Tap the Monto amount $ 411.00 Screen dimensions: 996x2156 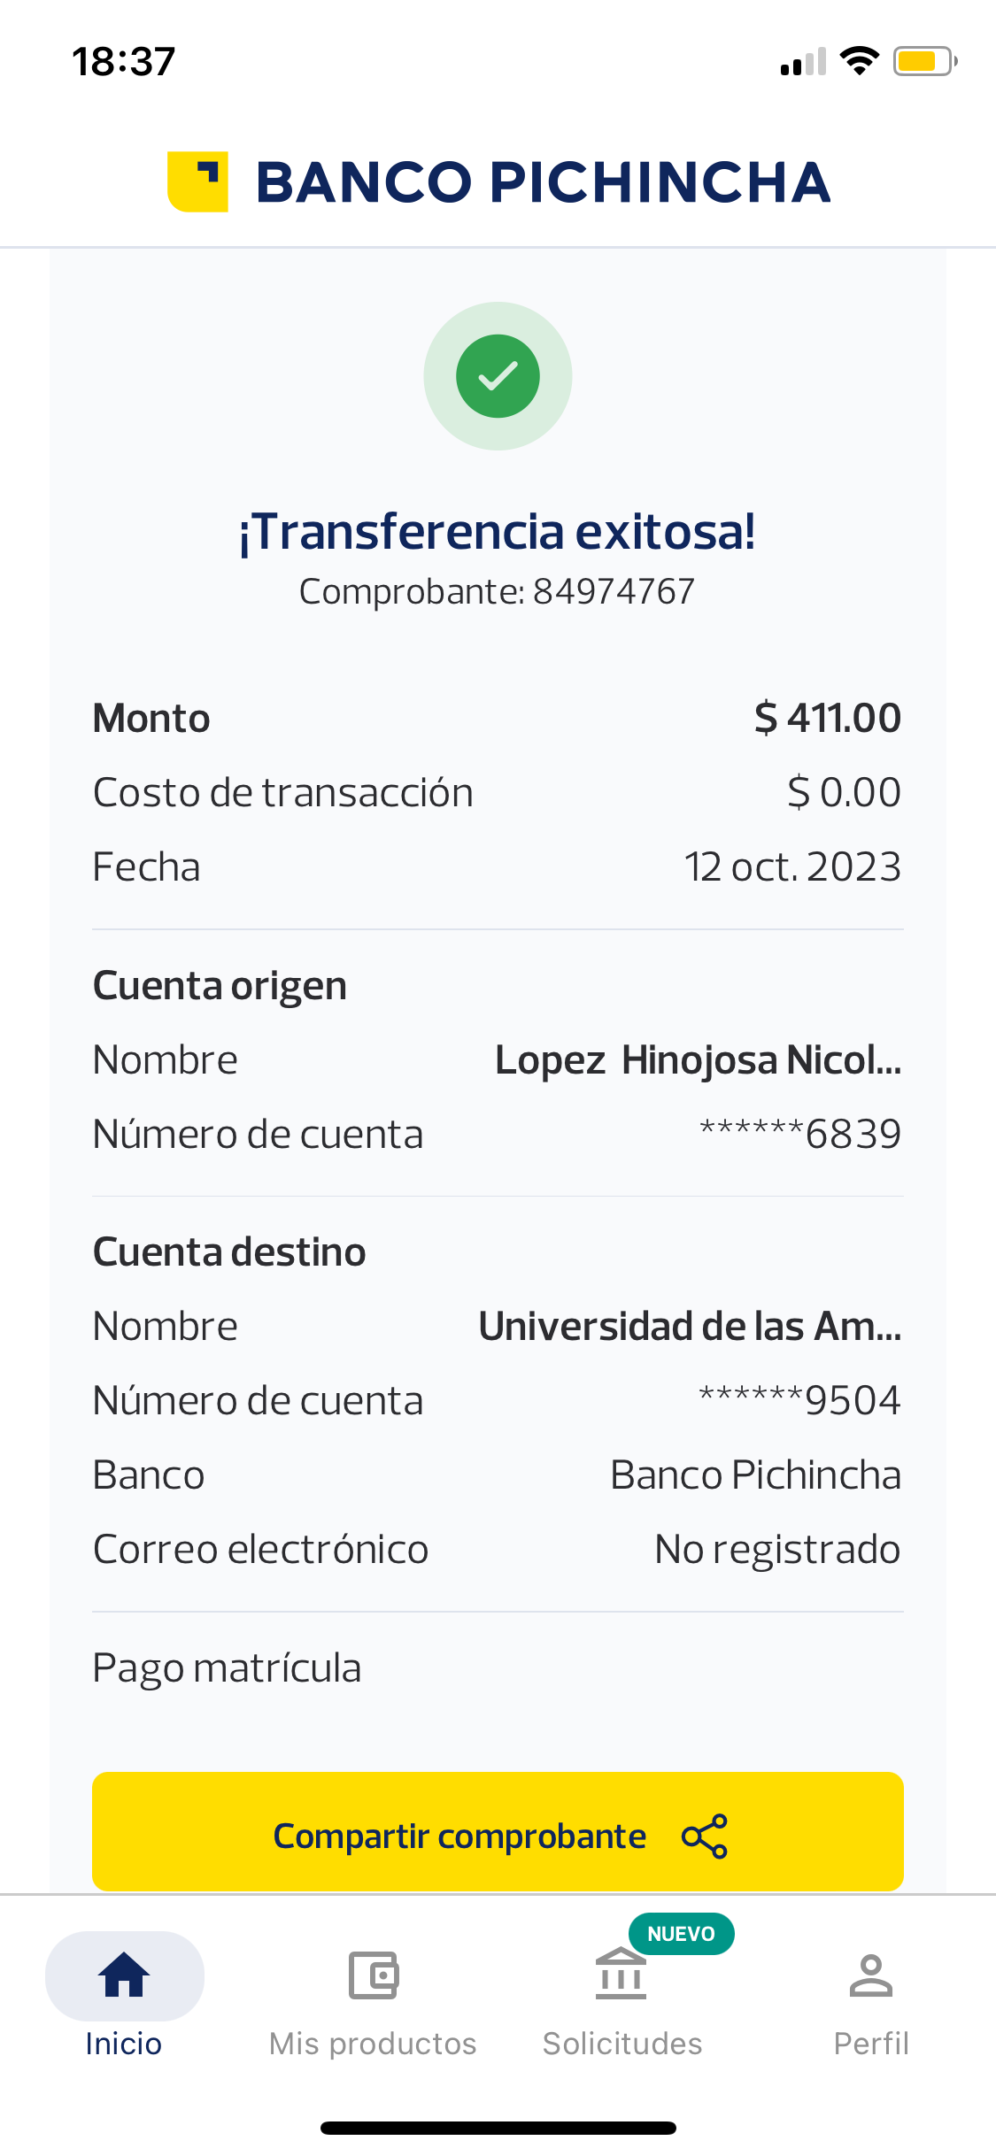click(x=827, y=718)
